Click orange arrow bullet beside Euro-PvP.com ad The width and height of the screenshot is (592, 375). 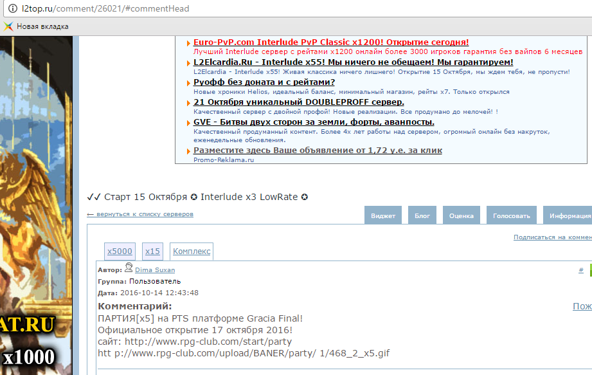point(188,43)
